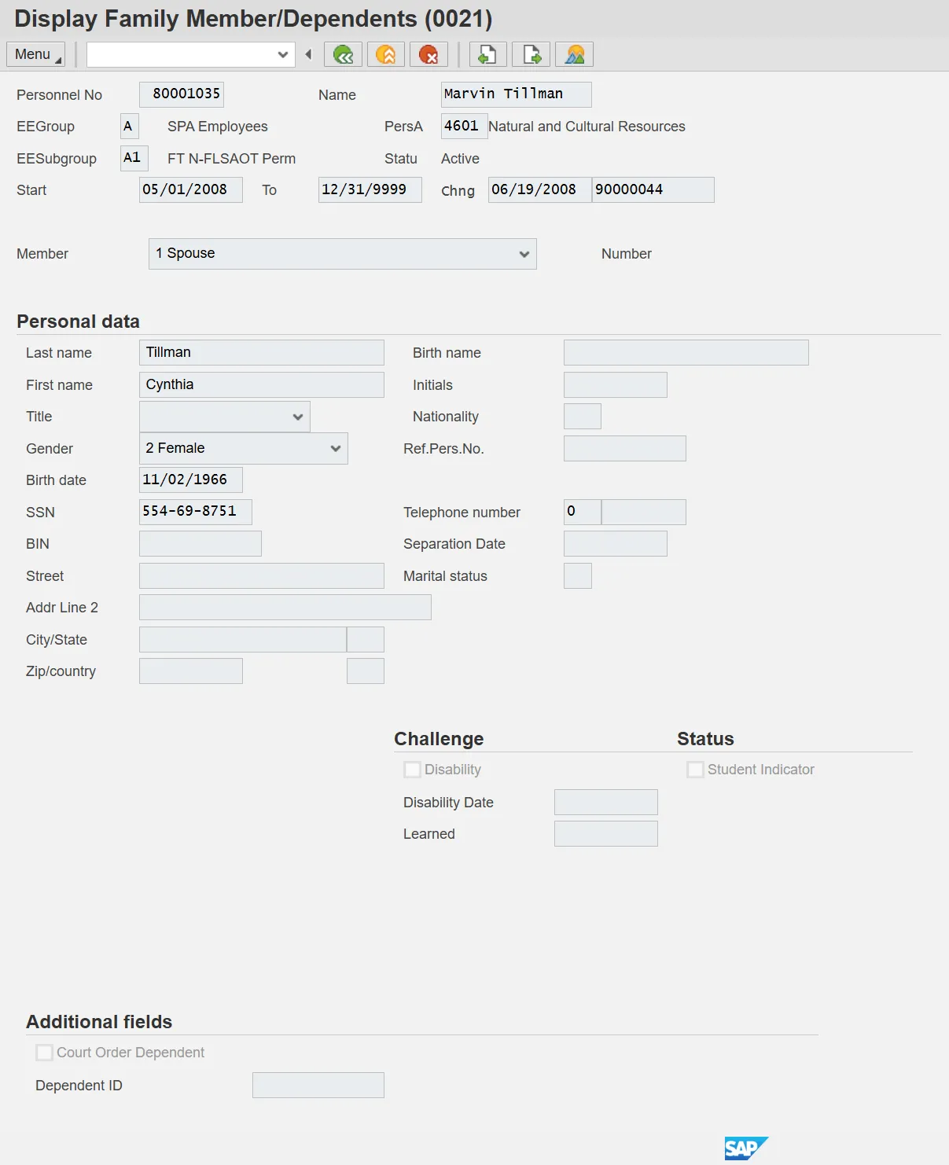Toggle the Disability checkbox
This screenshot has height=1165, width=949.
[x=412, y=770]
